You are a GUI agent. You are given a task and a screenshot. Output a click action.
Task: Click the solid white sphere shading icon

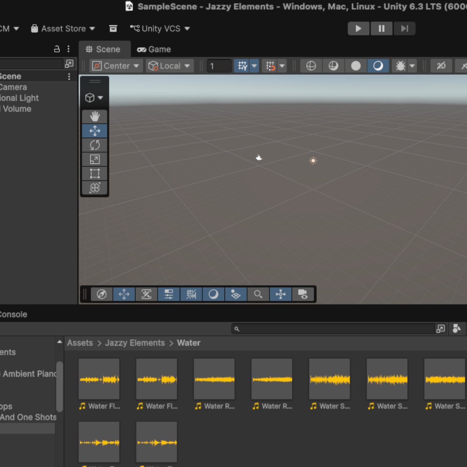356,66
